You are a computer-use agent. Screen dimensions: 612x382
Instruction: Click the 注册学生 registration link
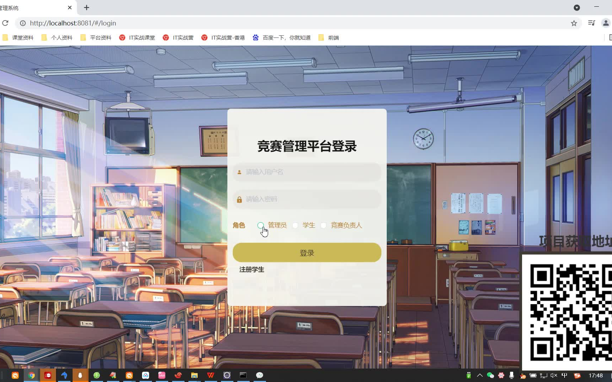coord(251,269)
